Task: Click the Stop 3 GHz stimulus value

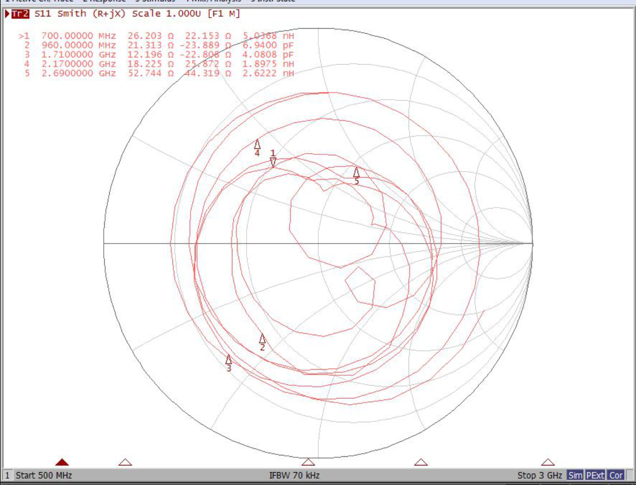Action: 540,475
